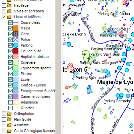Disable the Gare layer checkbox
134x134 pixels.
tap(11, 34)
